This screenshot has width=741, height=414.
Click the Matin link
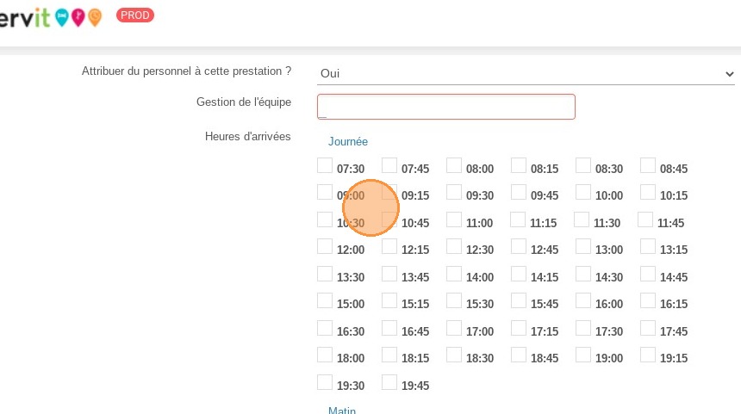pos(342,411)
